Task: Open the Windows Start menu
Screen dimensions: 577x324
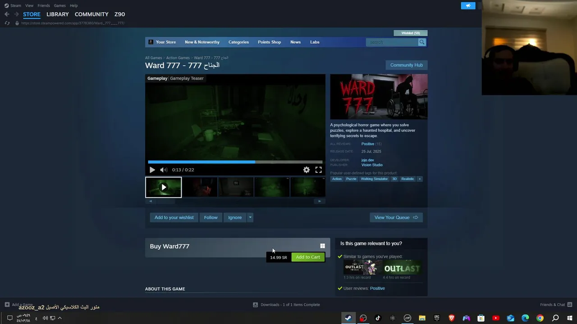Action: coord(570,318)
